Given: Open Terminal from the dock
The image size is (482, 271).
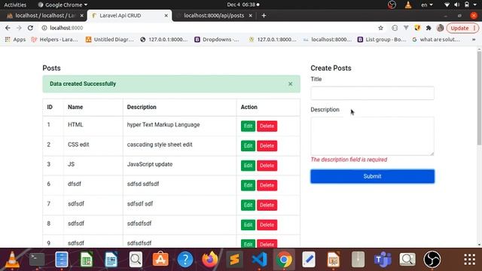Looking at the screenshot, I should coord(37,260).
